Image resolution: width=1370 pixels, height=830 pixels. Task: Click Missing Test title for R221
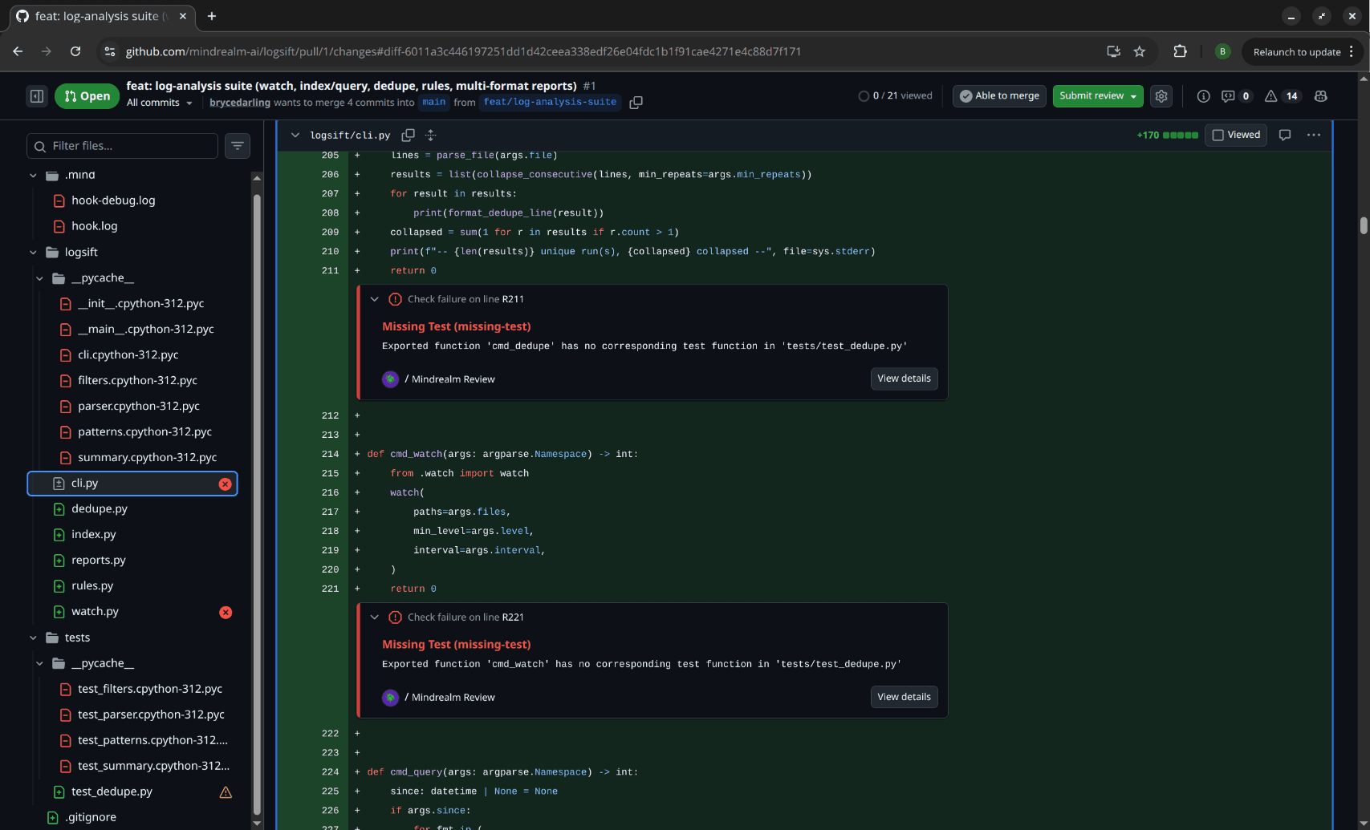456,645
